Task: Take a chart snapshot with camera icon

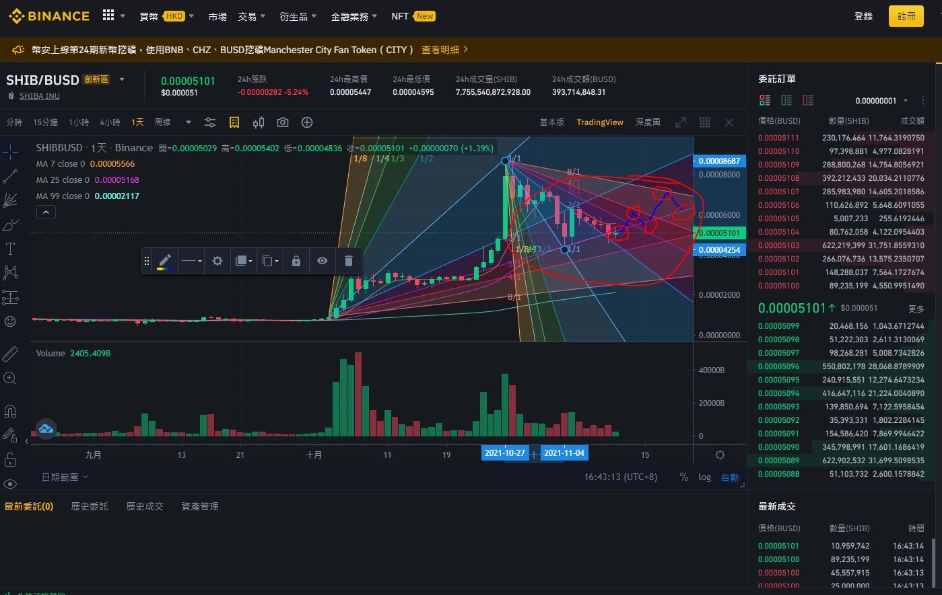Action: (283, 122)
